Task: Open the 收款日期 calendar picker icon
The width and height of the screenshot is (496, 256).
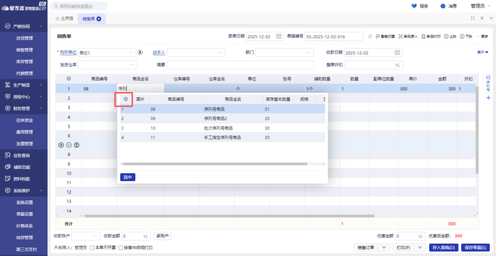Action: pyautogui.click(x=397, y=52)
